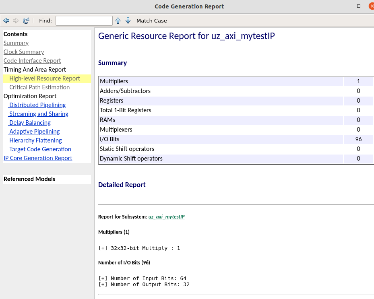Open Critical Path Estimation report

pyautogui.click(x=39, y=87)
